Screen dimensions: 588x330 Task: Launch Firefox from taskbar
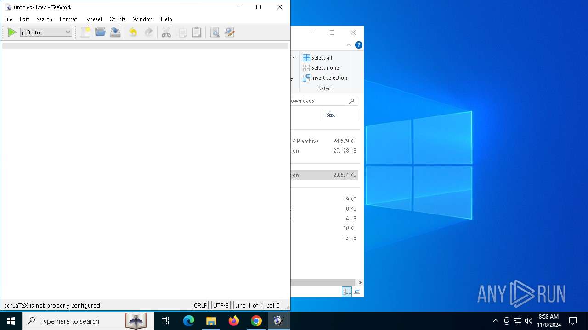coord(234,321)
